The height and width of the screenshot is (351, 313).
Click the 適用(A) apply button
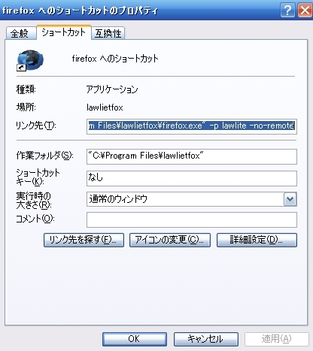277,339
